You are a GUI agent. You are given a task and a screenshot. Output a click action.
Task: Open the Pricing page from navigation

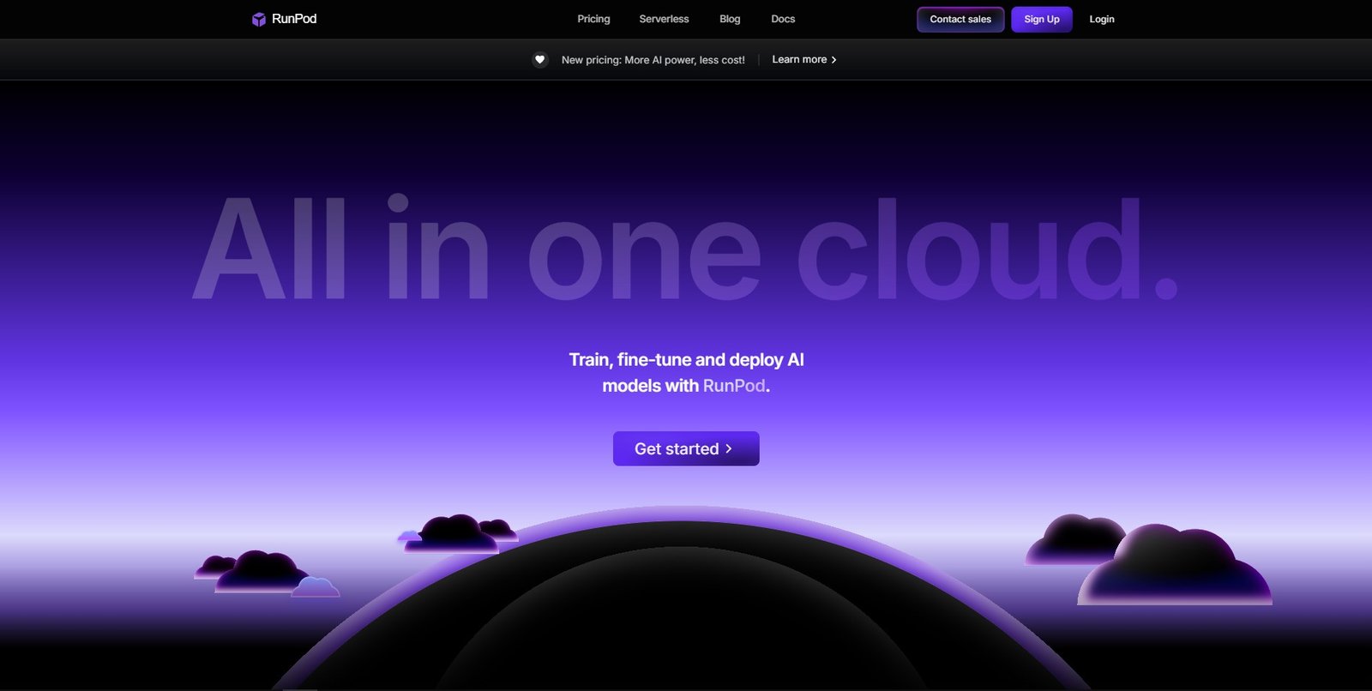click(x=593, y=19)
